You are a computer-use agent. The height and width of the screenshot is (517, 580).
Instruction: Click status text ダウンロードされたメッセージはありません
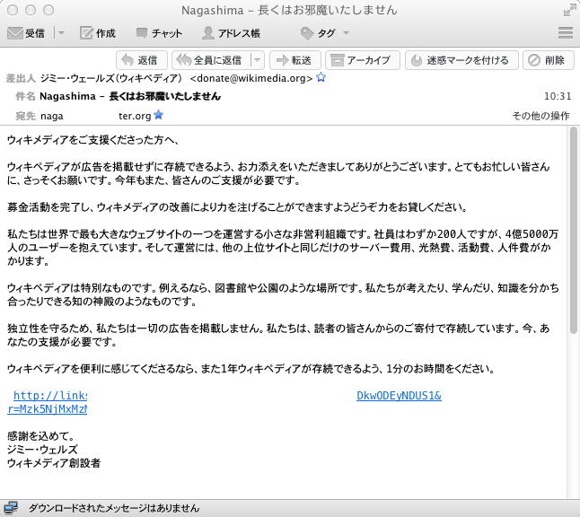tap(114, 508)
